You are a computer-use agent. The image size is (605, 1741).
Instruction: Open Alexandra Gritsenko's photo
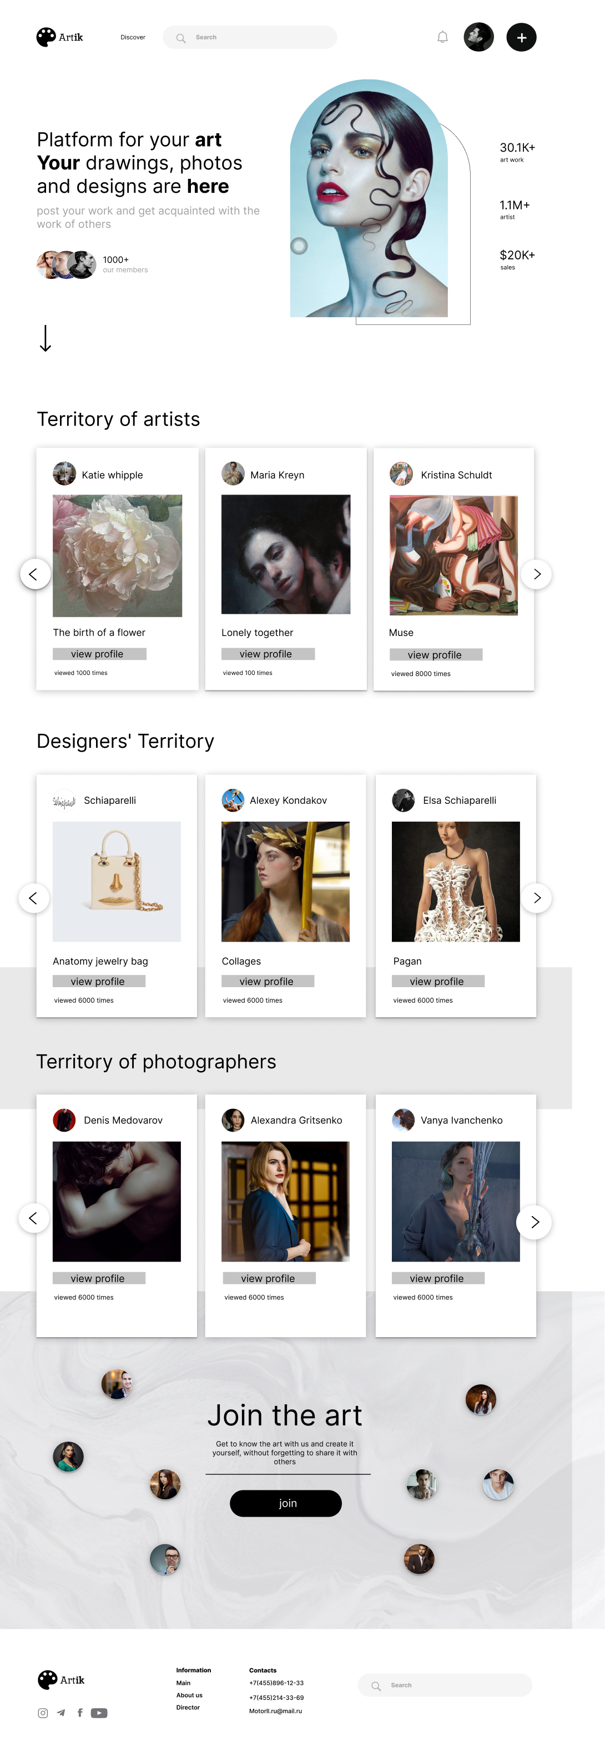(x=286, y=1201)
